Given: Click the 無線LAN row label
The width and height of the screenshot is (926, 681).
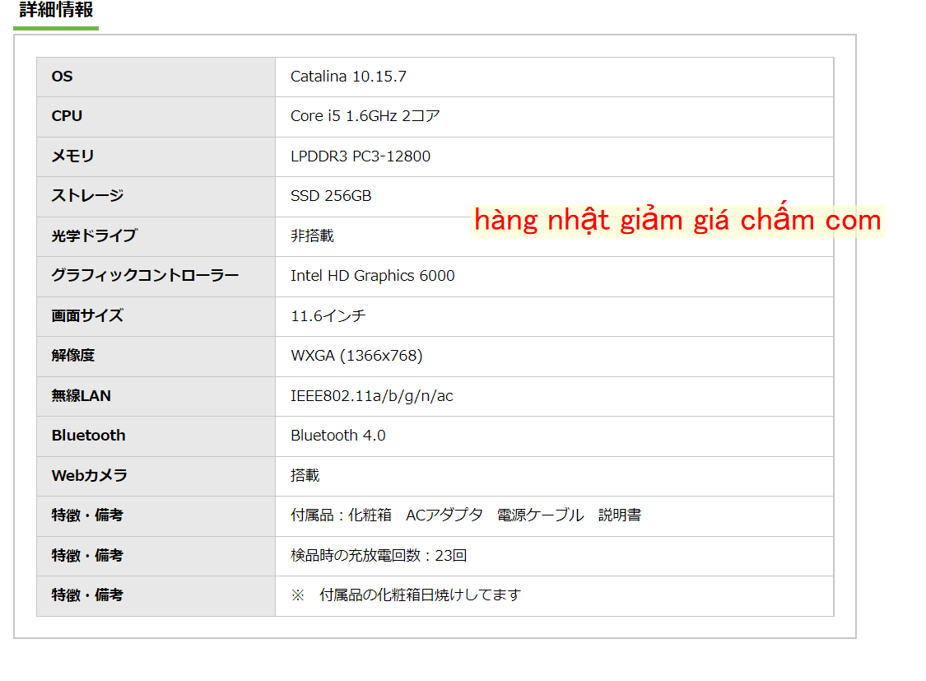Looking at the screenshot, I should pyautogui.click(x=81, y=396).
